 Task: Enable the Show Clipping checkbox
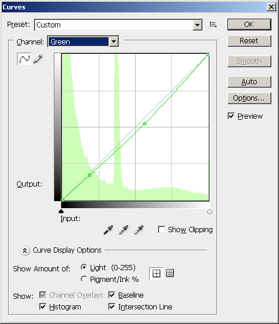(161, 229)
